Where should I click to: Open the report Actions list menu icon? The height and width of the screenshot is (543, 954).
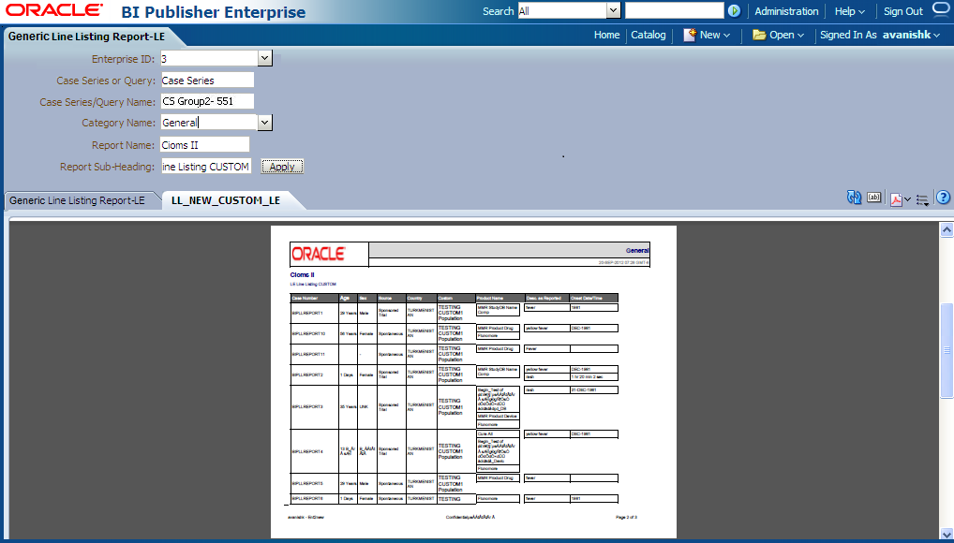coord(922,199)
